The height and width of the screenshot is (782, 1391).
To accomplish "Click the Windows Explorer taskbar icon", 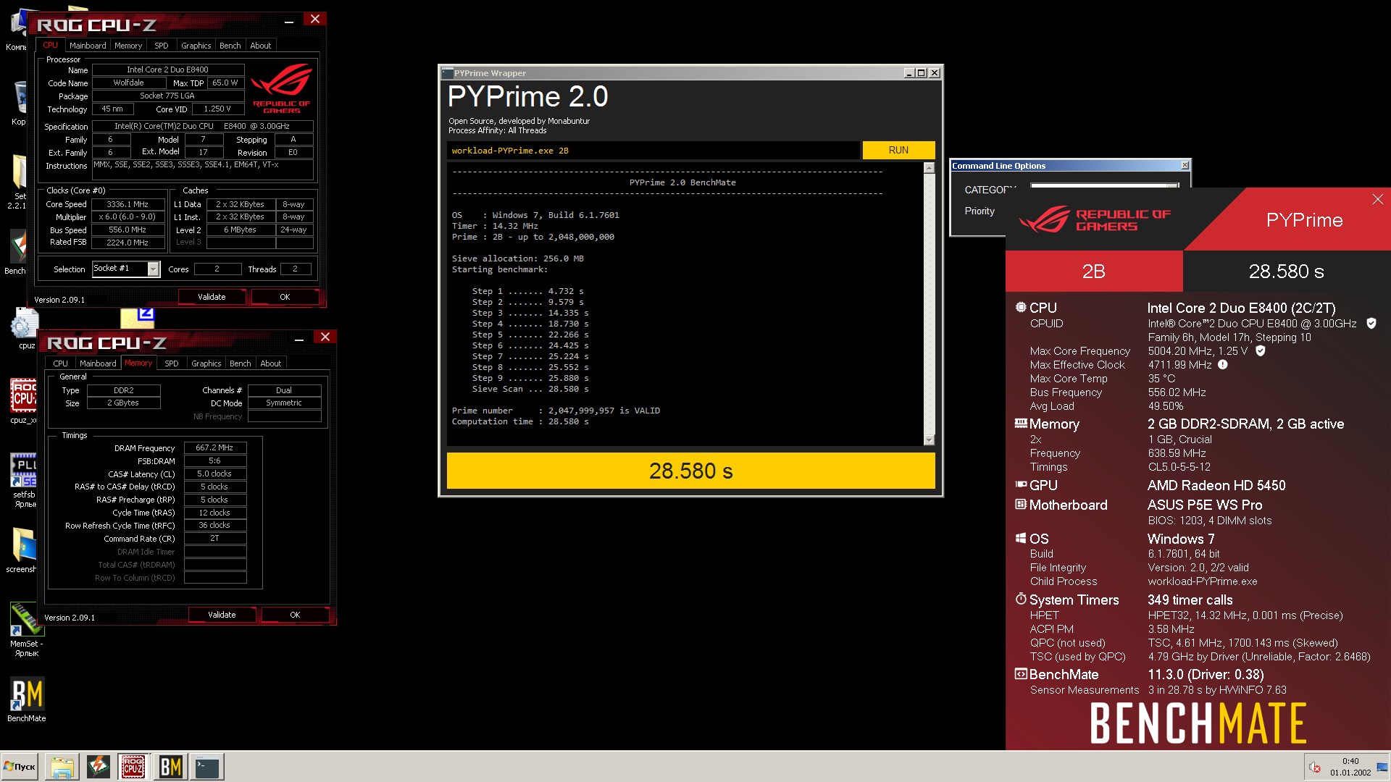I will [x=62, y=767].
